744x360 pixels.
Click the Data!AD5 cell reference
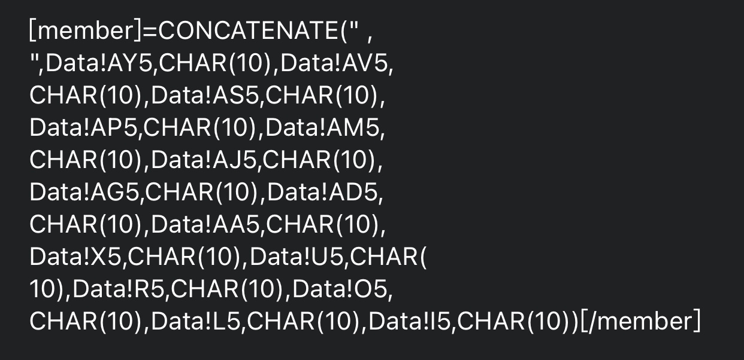[x=322, y=193]
